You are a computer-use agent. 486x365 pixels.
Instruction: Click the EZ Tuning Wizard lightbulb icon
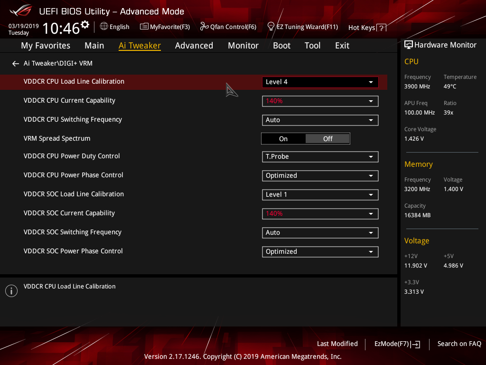pyautogui.click(x=271, y=27)
